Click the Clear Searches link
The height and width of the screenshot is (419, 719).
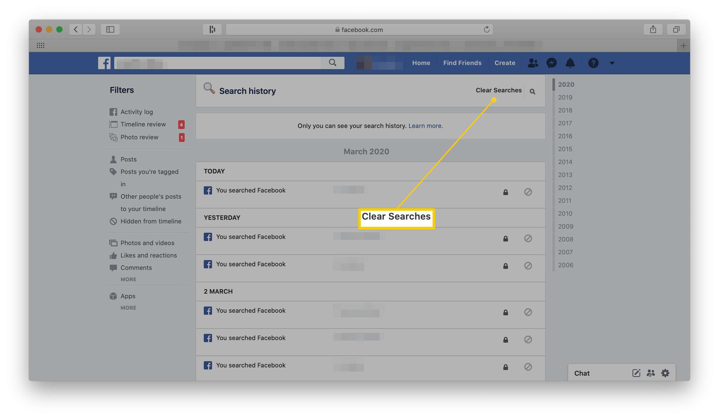[498, 90]
